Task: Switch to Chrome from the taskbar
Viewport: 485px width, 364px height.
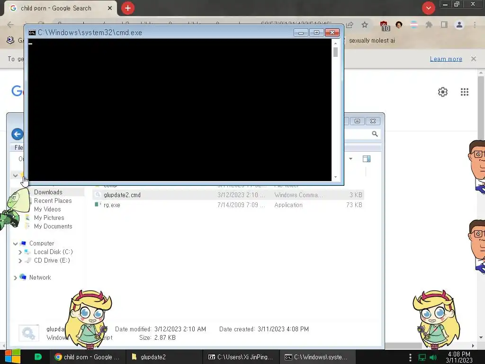Action: click(87, 357)
